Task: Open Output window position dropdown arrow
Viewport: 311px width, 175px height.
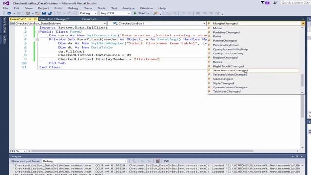Action: pyautogui.click(x=293, y=157)
